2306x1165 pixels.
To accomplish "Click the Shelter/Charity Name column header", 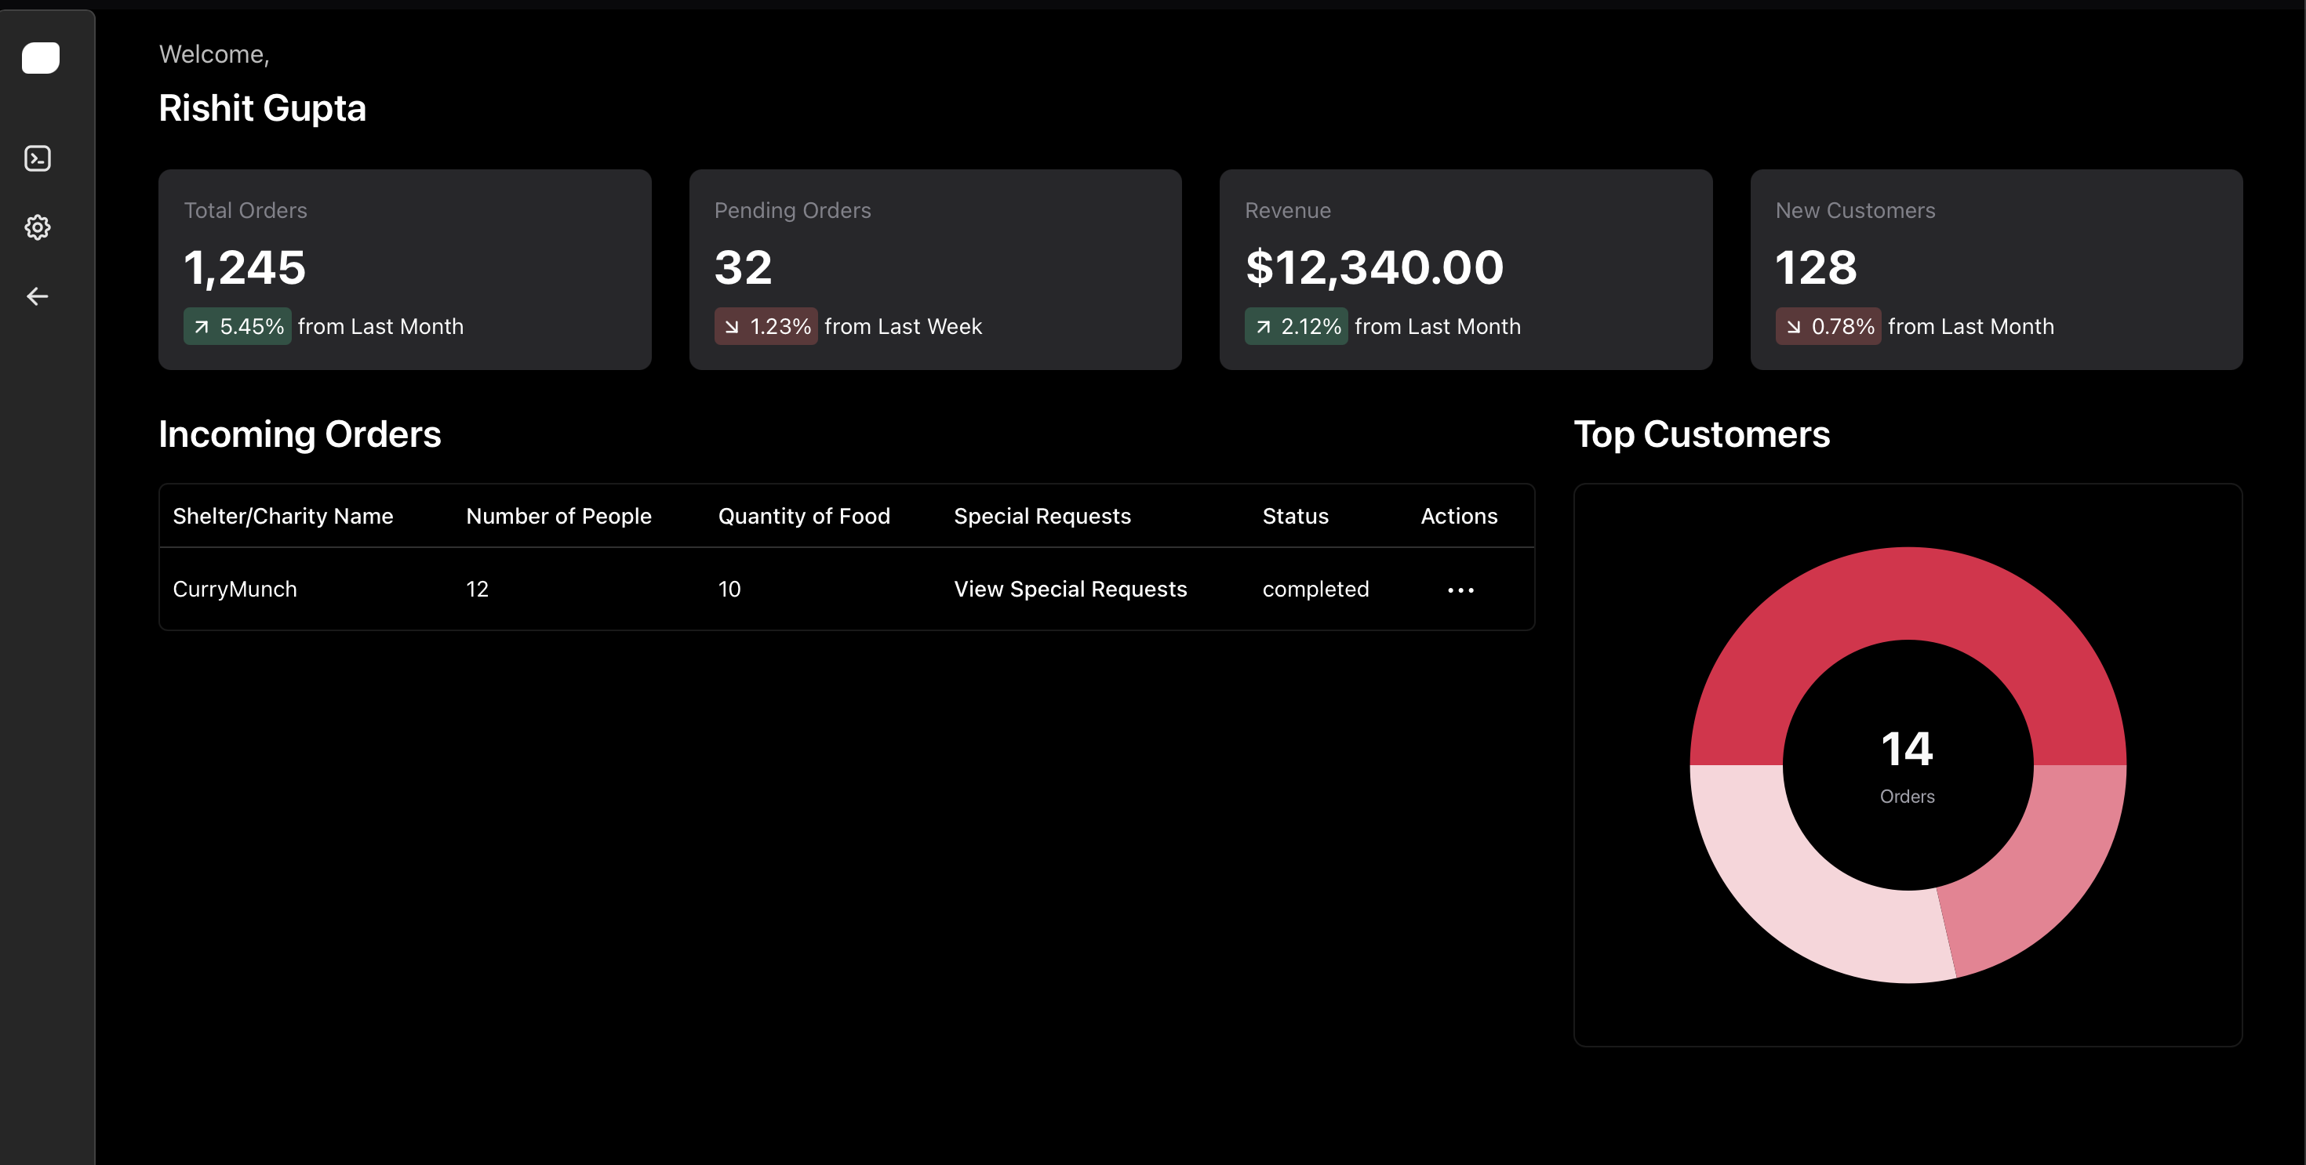I will click(x=282, y=517).
